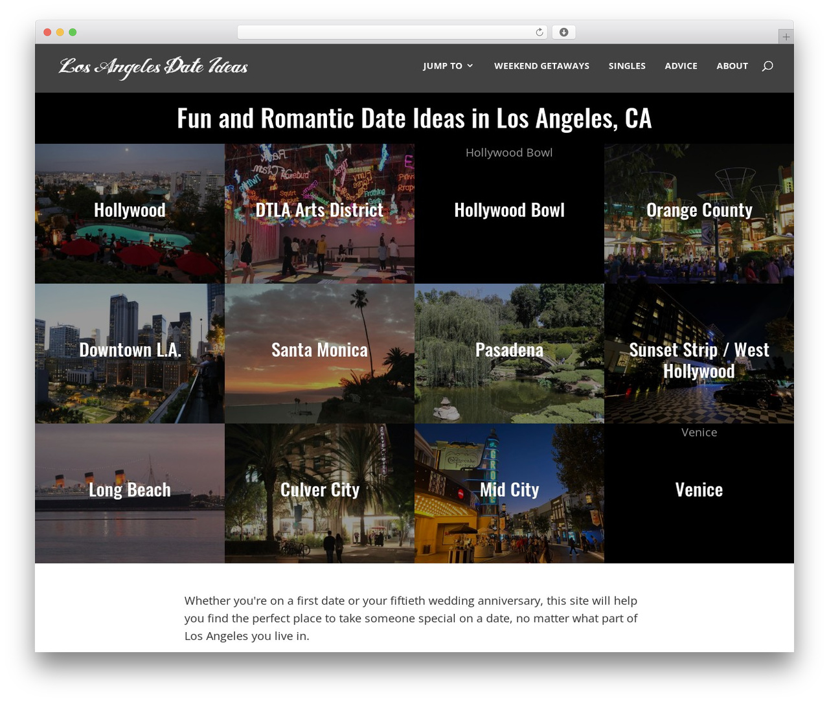The height and width of the screenshot is (702, 829).
Task: Choose the Sunset Strip / West Hollywood tile
Action: 699,354
